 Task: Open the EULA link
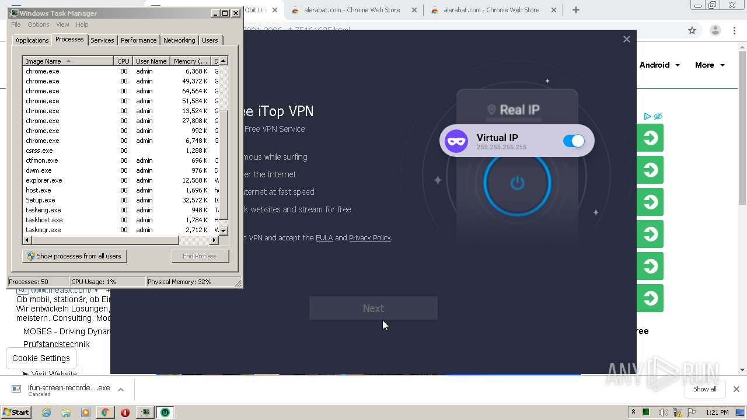pyautogui.click(x=324, y=237)
